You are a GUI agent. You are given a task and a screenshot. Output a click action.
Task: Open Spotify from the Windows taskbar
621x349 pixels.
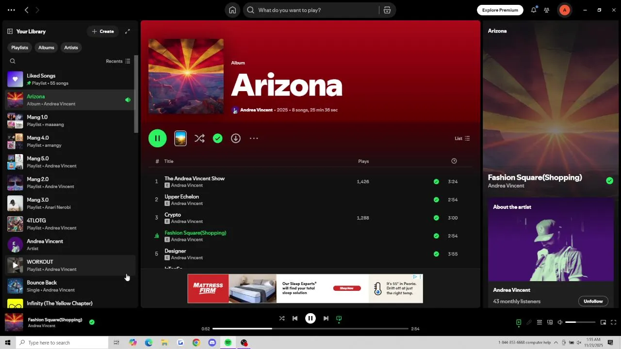coord(228,343)
